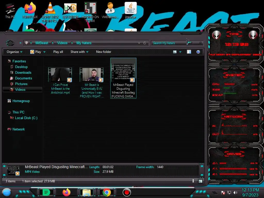Select Mr Beast is 'Unironically EVIL' video
Viewport: 264px width, 198px height.
point(92,83)
